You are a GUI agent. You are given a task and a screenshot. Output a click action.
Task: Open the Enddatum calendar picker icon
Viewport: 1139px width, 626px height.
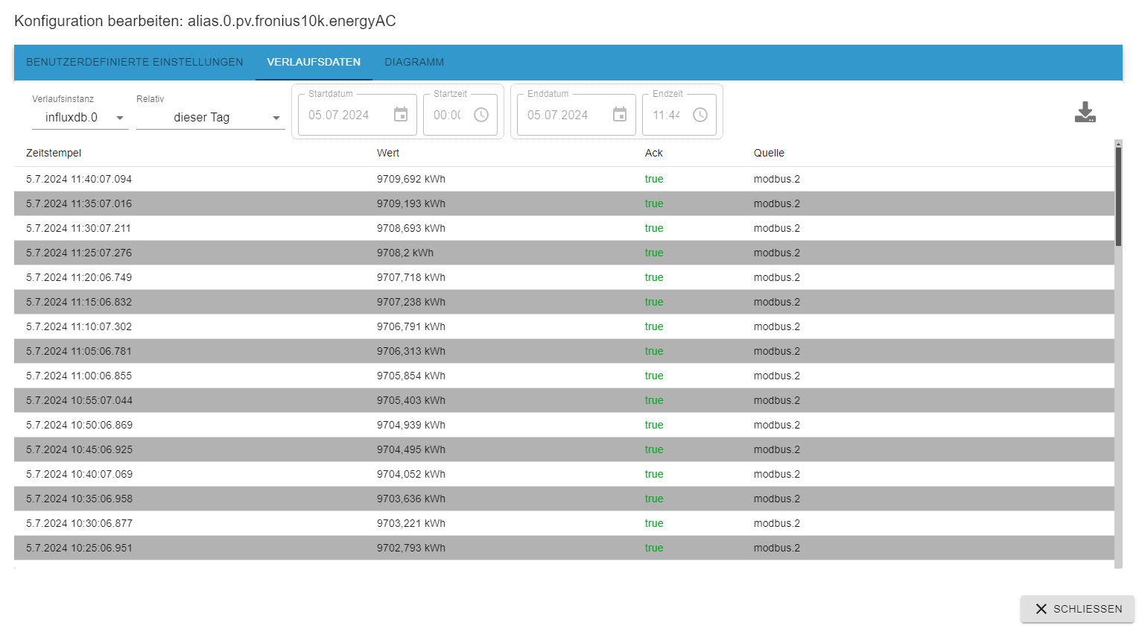[x=620, y=115]
